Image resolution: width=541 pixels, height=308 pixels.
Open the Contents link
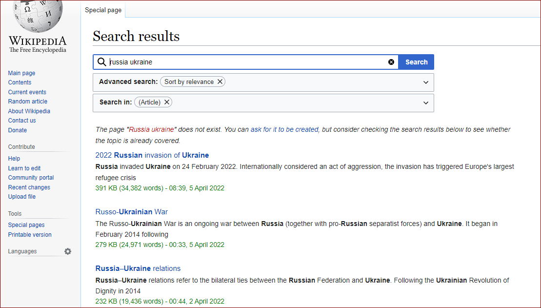click(20, 82)
